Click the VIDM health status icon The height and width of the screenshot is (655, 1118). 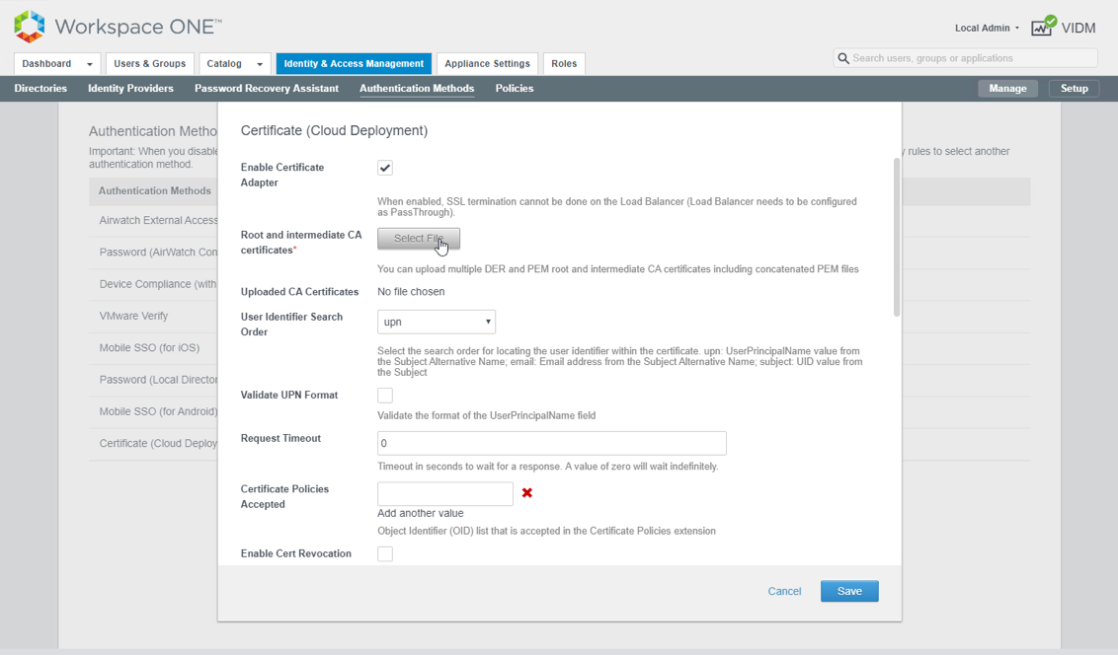1042,27
